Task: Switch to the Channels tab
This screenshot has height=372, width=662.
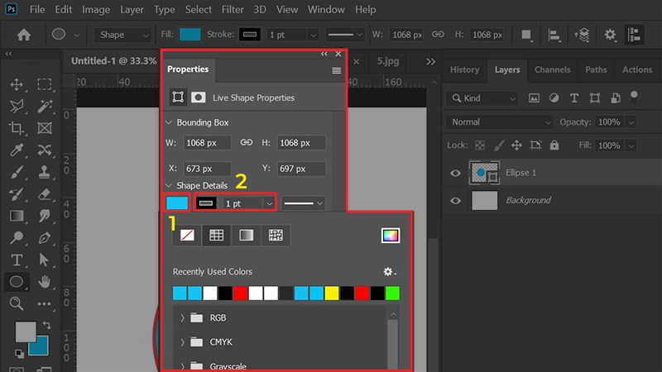Action: tap(551, 70)
